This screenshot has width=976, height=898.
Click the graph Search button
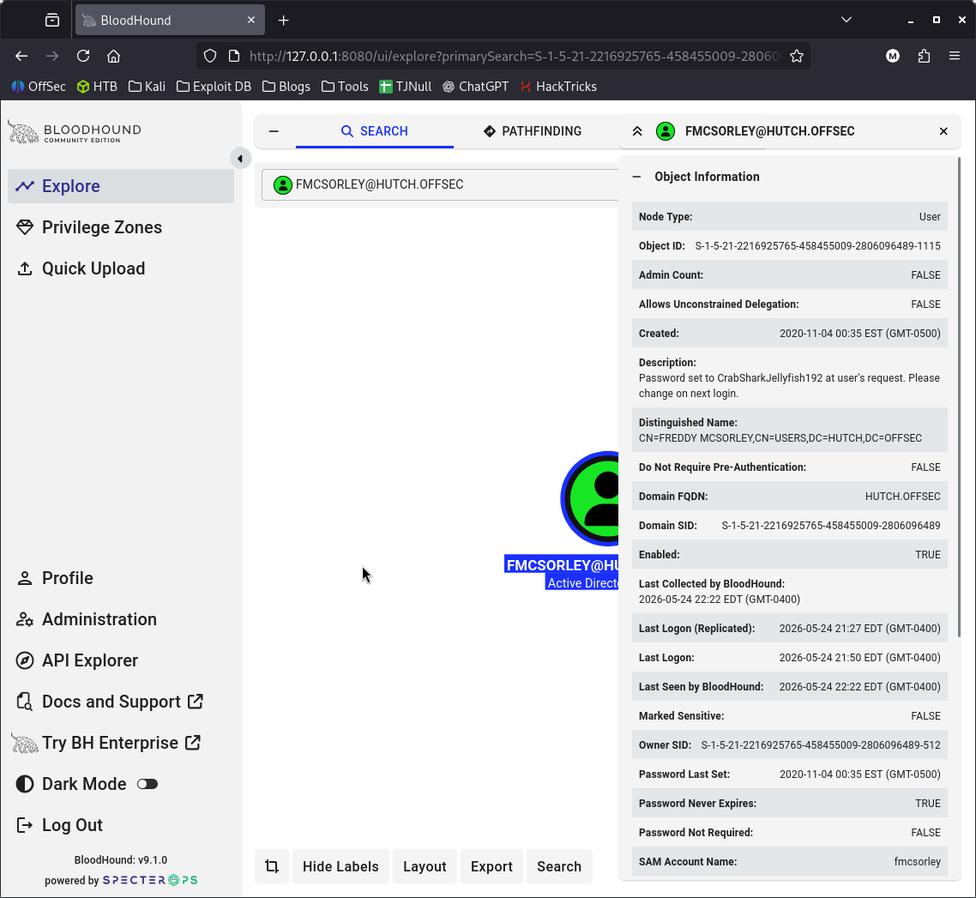(x=559, y=866)
